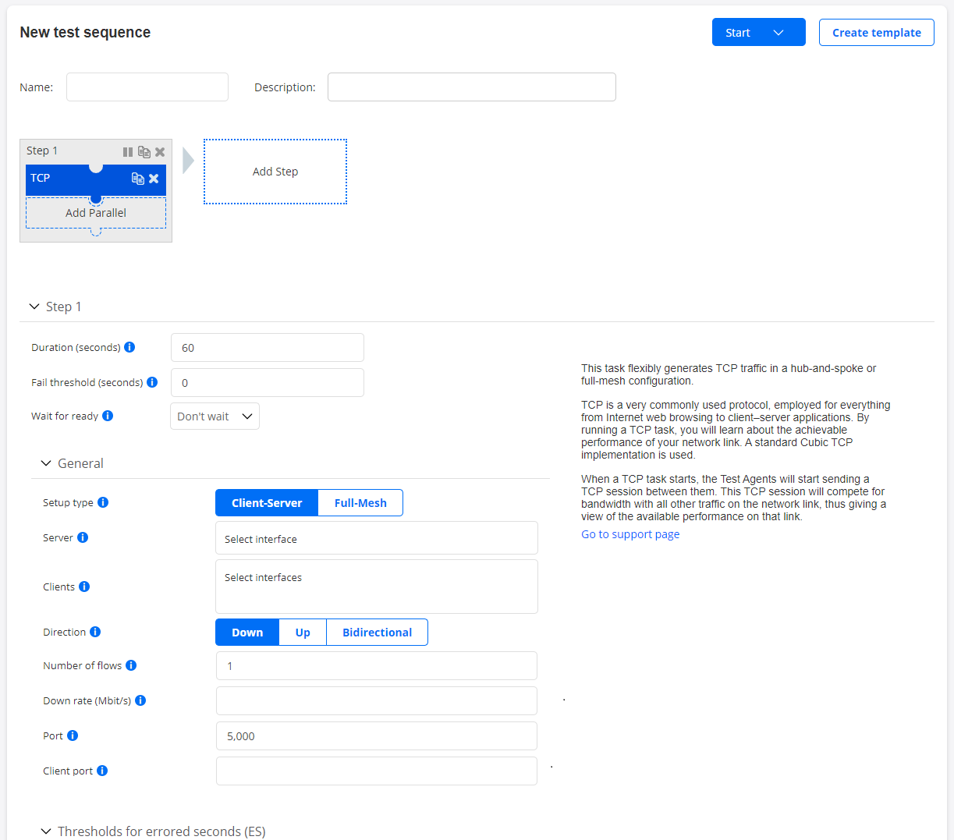Image resolution: width=954 pixels, height=840 pixels.
Task: Open the Wait for ready dropdown
Action: click(215, 416)
